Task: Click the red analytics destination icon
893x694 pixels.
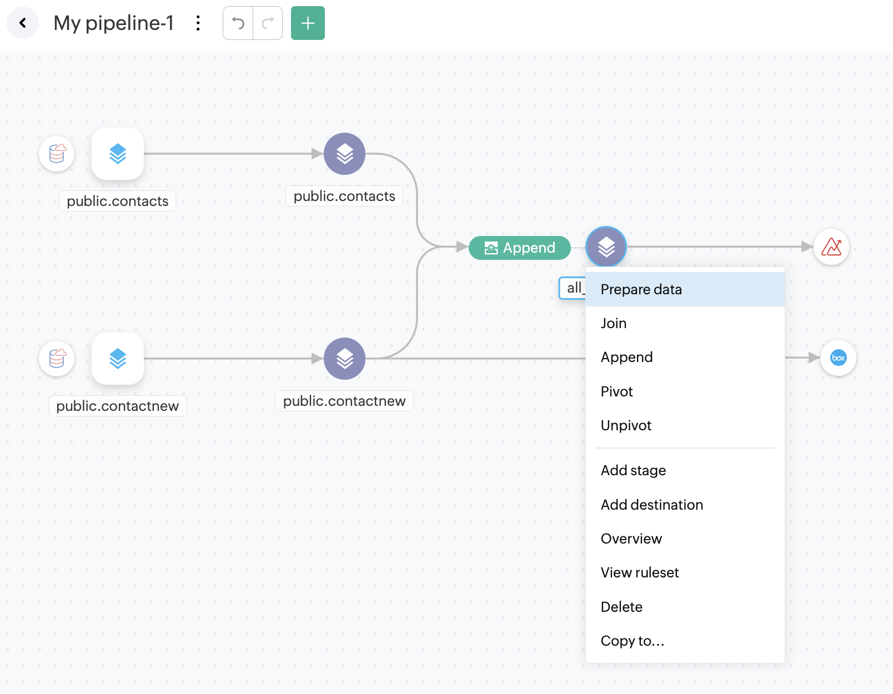Action: tap(831, 247)
